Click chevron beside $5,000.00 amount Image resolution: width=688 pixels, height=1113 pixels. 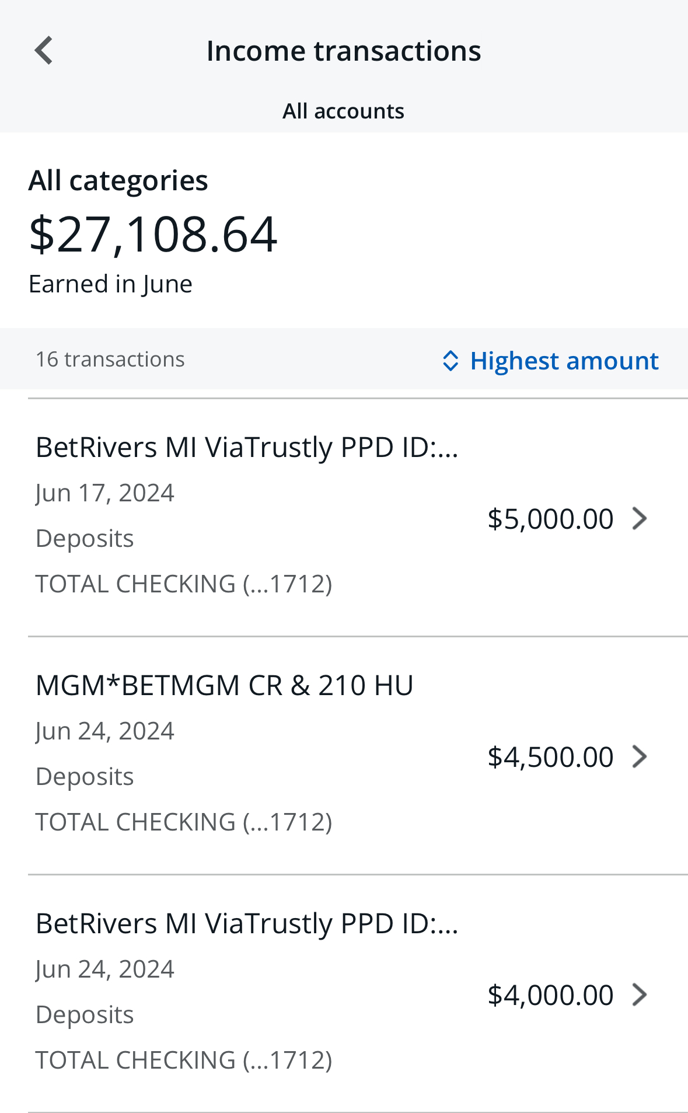pyautogui.click(x=640, y=518)
